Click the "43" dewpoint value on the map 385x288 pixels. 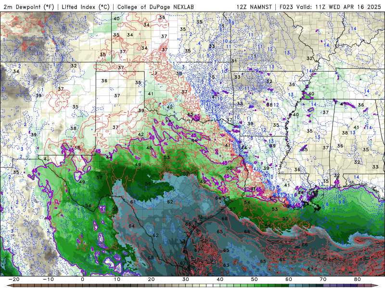190,114
